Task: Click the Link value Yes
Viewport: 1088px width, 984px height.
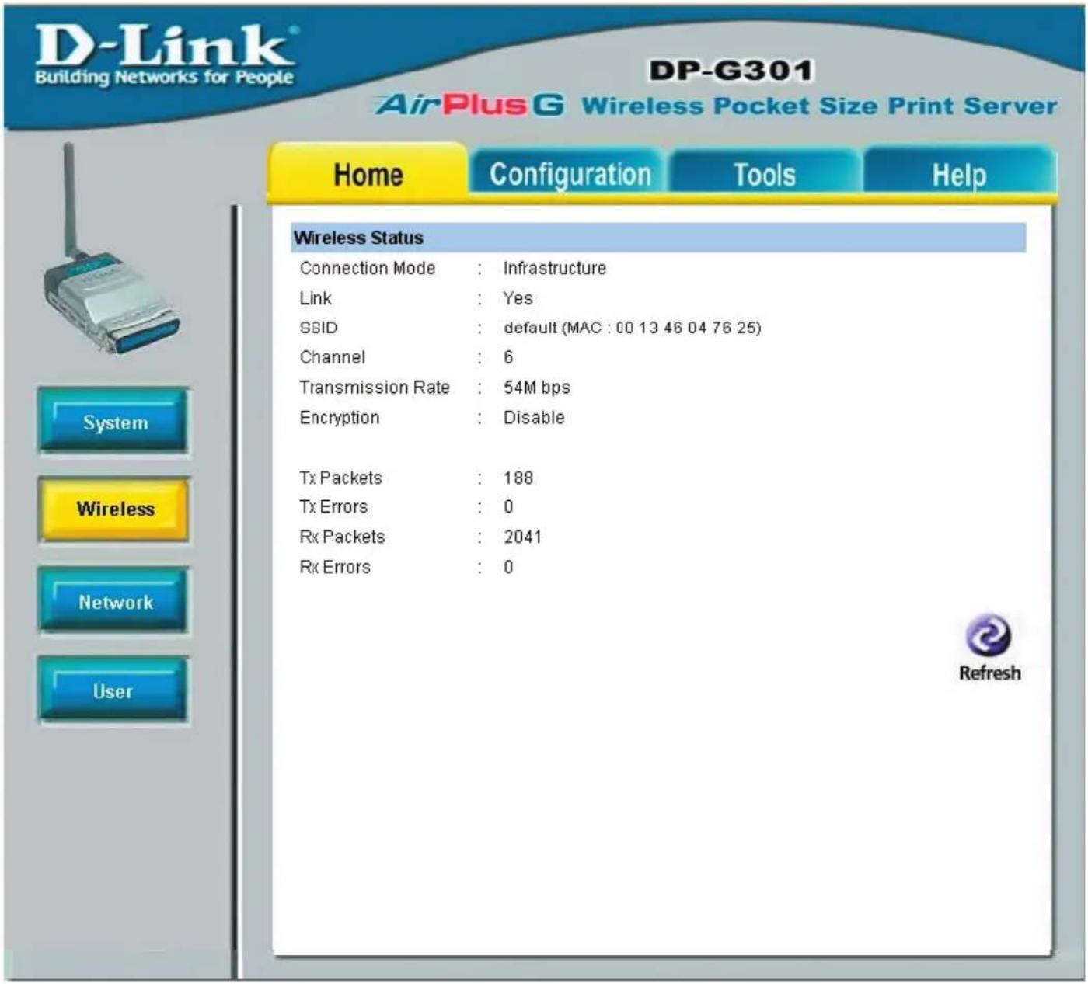Action: (x=518, y=298)
